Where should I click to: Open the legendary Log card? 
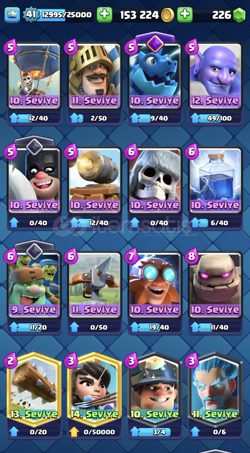click(34, 389)
